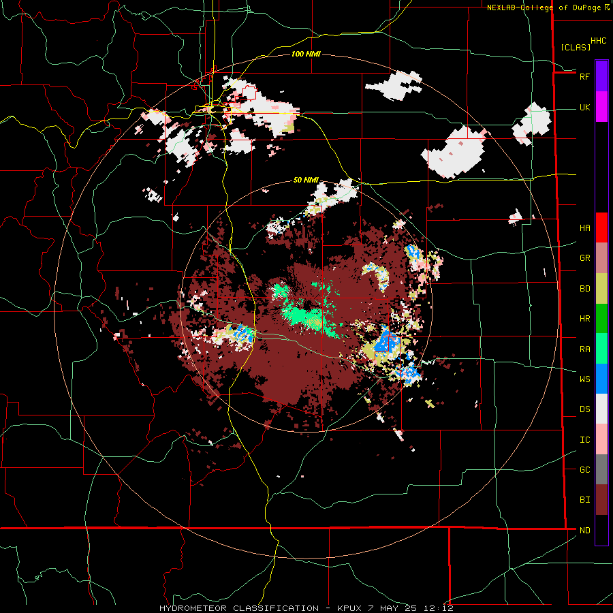Click the HR green legend swatch

601,319
